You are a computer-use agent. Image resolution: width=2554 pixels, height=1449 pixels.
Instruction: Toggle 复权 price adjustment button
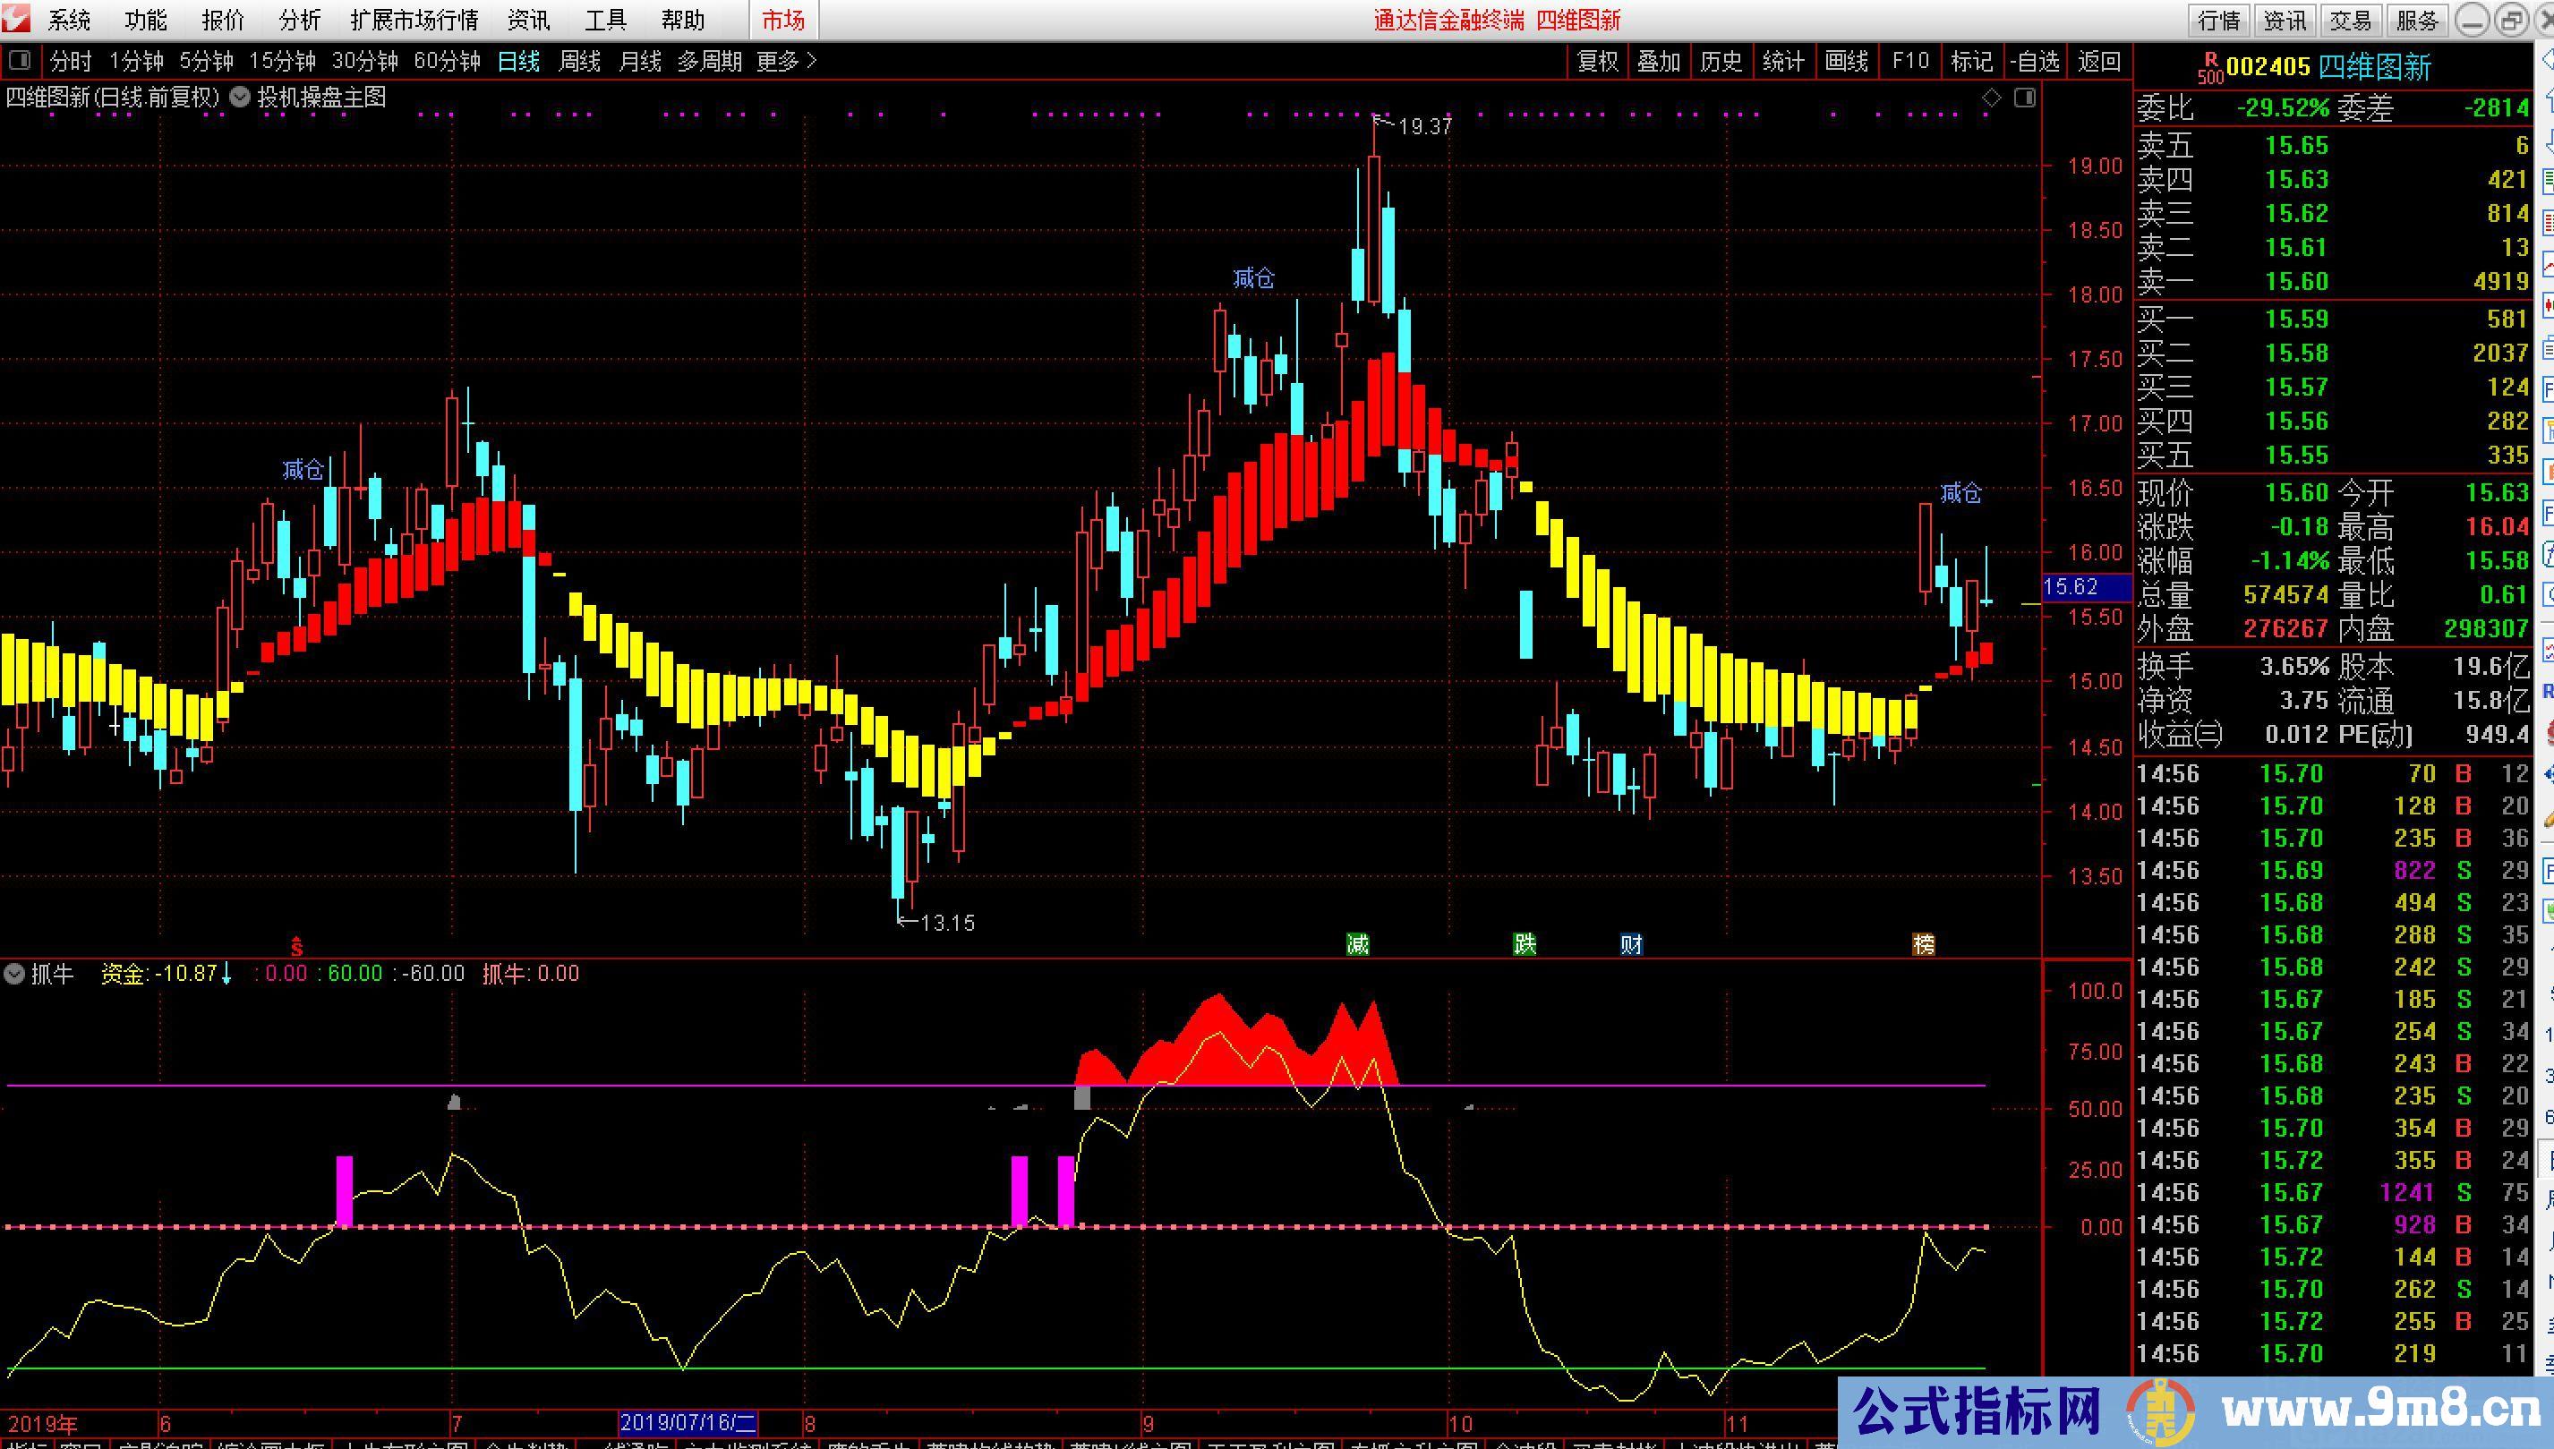click(1598, 62)
